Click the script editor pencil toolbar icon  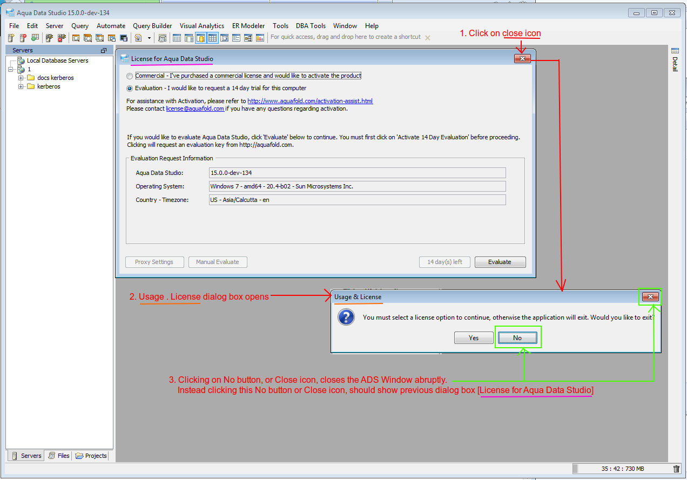coord(138,38)
